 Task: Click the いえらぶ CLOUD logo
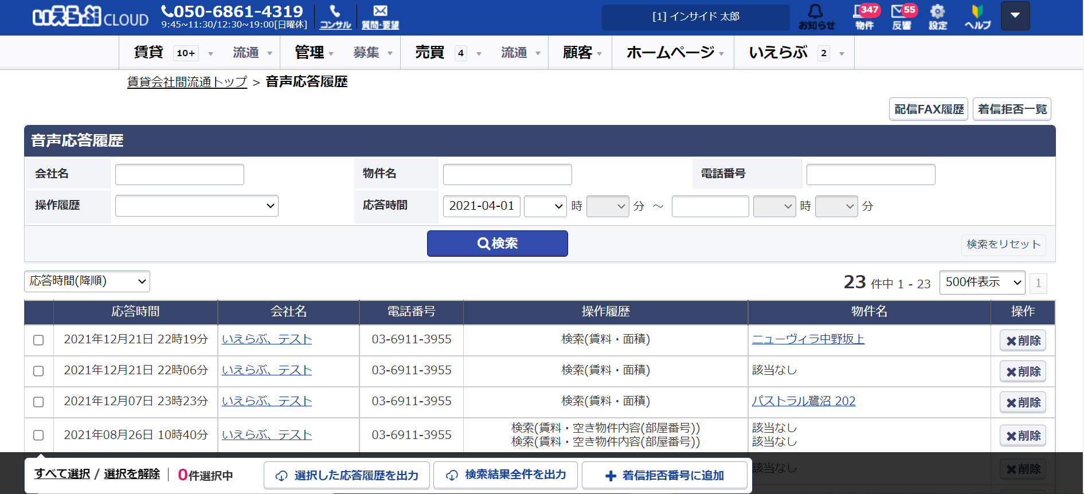coord(91,17)
